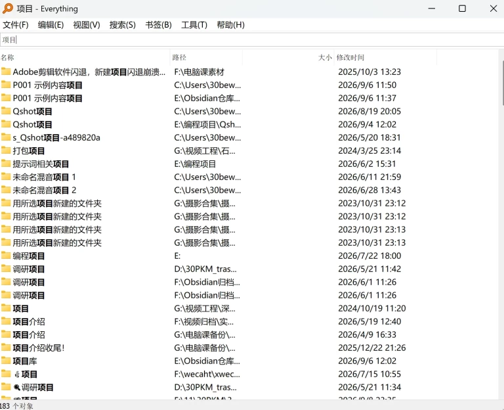Image resolution: width=504 pixels, height=410 pixels.
Task: Click date 2024/3/25 23:14
Action: click(369, 150)
